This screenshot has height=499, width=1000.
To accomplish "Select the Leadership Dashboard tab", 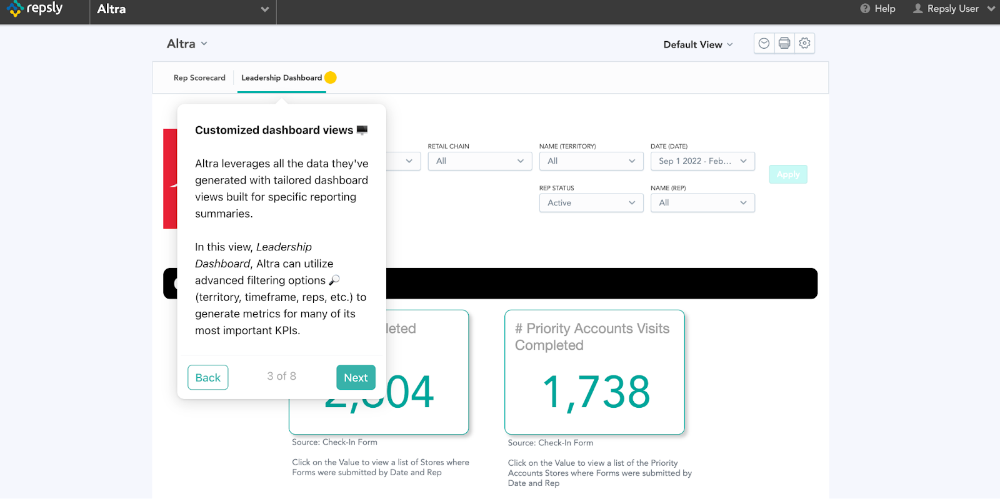I will [282, 78].
